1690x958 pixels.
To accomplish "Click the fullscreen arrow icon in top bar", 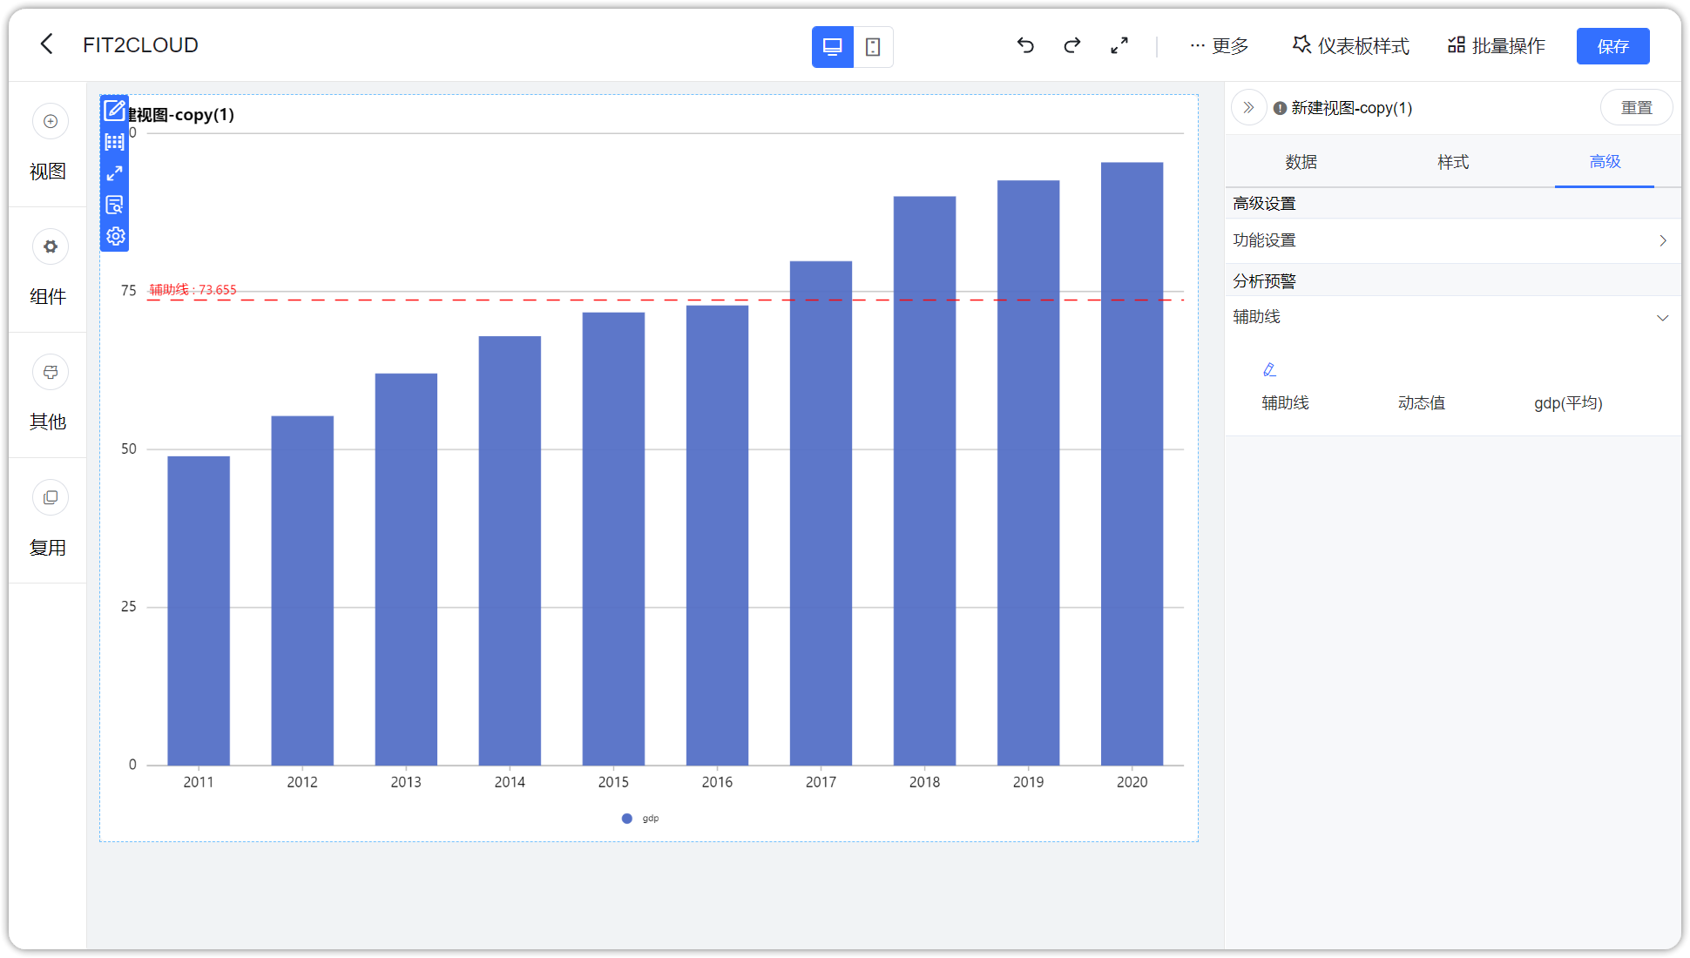I will pyautogui.click(x=1119, y=45).
